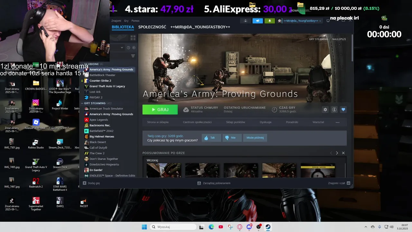Sort library by recent activity clock icon

[128, 48]
